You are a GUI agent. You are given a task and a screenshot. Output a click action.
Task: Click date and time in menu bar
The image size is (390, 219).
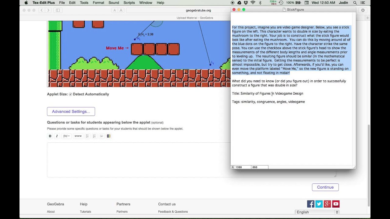tap(323, 3)
